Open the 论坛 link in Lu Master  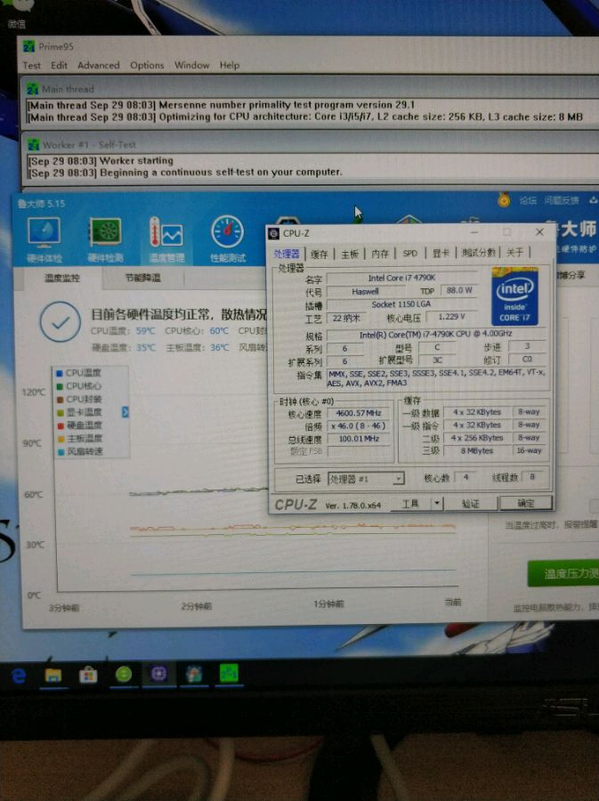pos(528,200)
